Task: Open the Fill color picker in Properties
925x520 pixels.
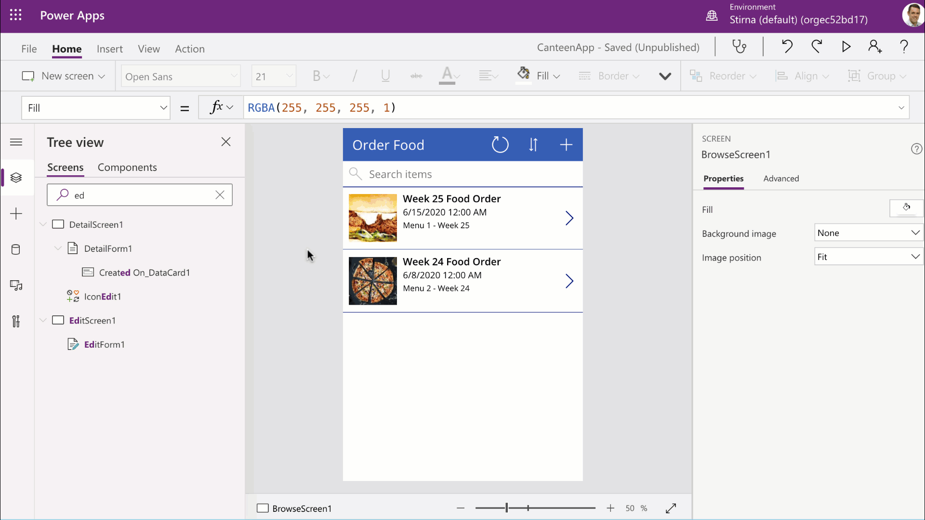Action: coord(906,208)
